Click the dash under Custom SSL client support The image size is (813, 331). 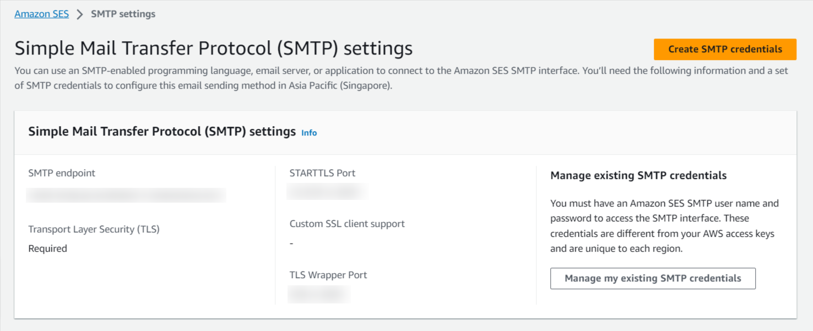291,243
